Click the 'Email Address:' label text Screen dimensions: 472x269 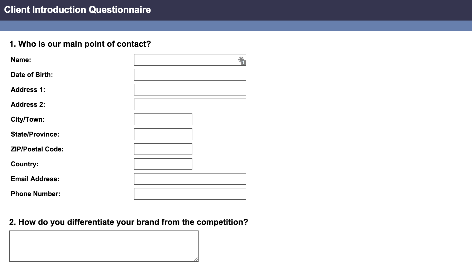tap(35, 179)
